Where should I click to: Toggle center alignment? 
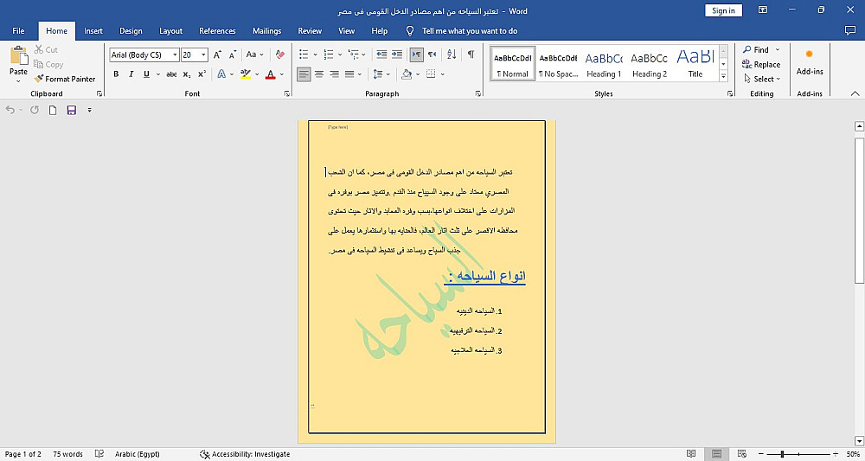click(x=319, y=74)
